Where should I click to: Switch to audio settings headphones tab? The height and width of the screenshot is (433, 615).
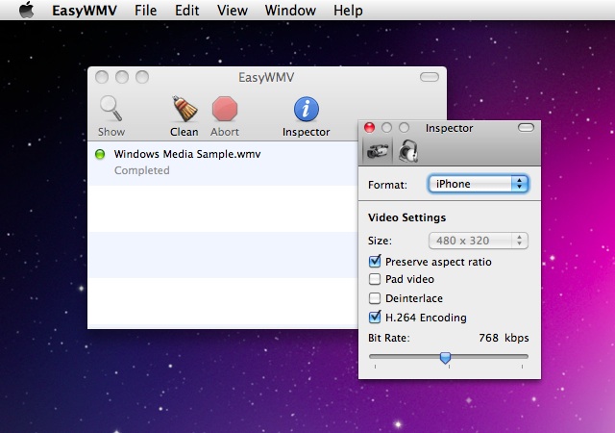pos(408,150)
